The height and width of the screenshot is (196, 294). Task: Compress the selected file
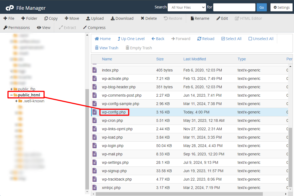click(x=94, y=28)
